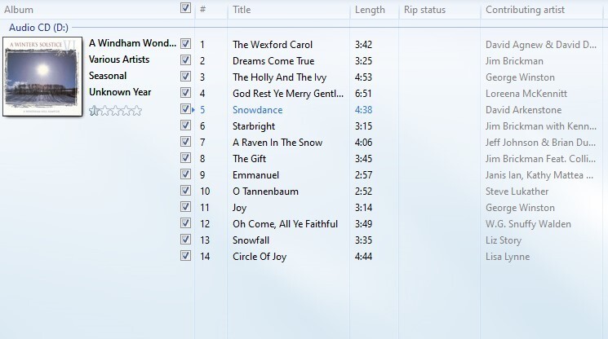Select O Tannenbaum title

[x=265, y=192]
